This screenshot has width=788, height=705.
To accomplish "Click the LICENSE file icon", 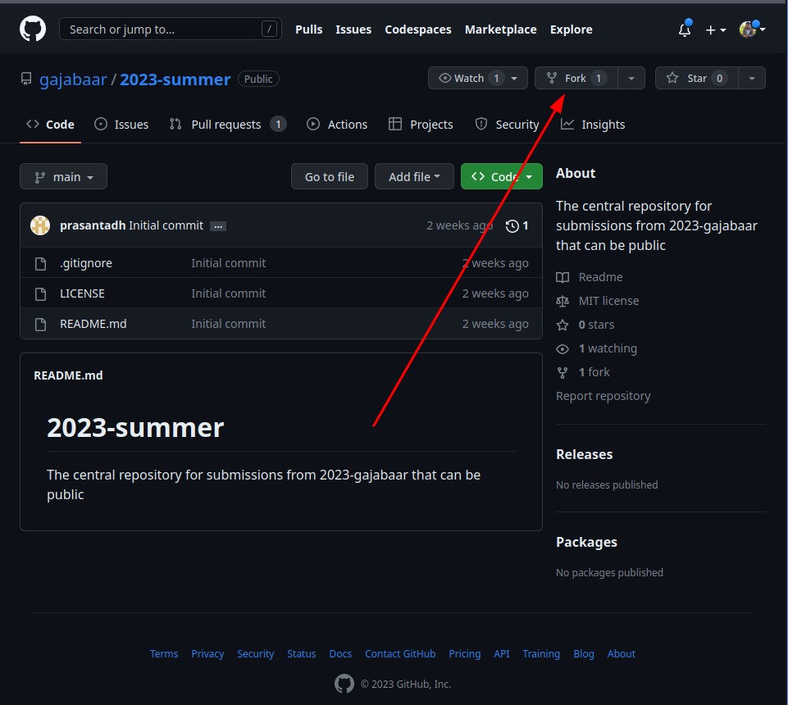I will click(x=41, y=294).
